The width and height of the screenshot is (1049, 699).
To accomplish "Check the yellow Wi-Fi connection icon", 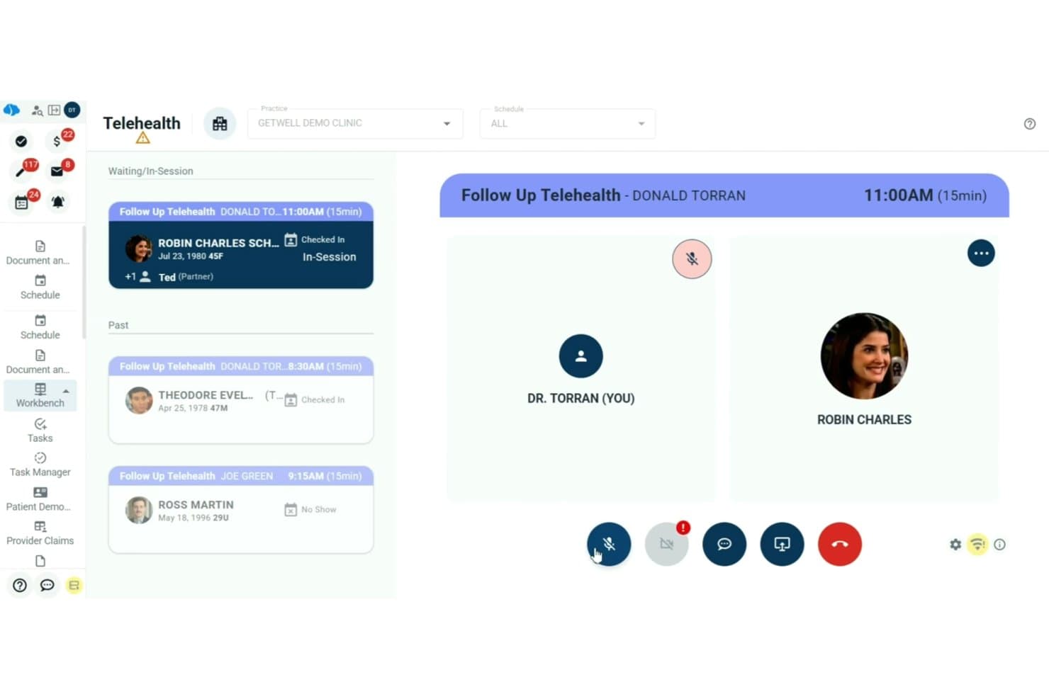I will (977, 544).
